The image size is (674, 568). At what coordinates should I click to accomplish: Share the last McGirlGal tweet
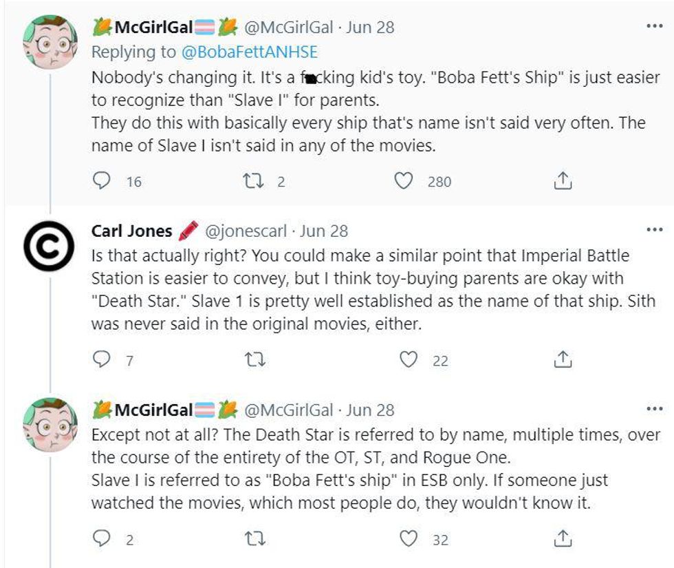coord(562,539)
